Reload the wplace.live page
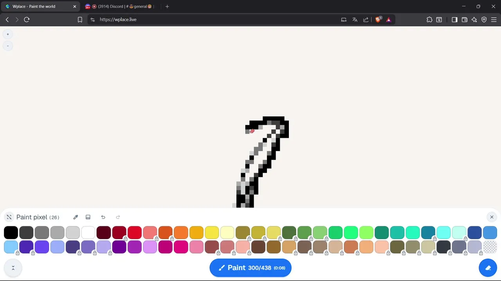The height and width of the screenshot is (281, 501). coord(27,20)
